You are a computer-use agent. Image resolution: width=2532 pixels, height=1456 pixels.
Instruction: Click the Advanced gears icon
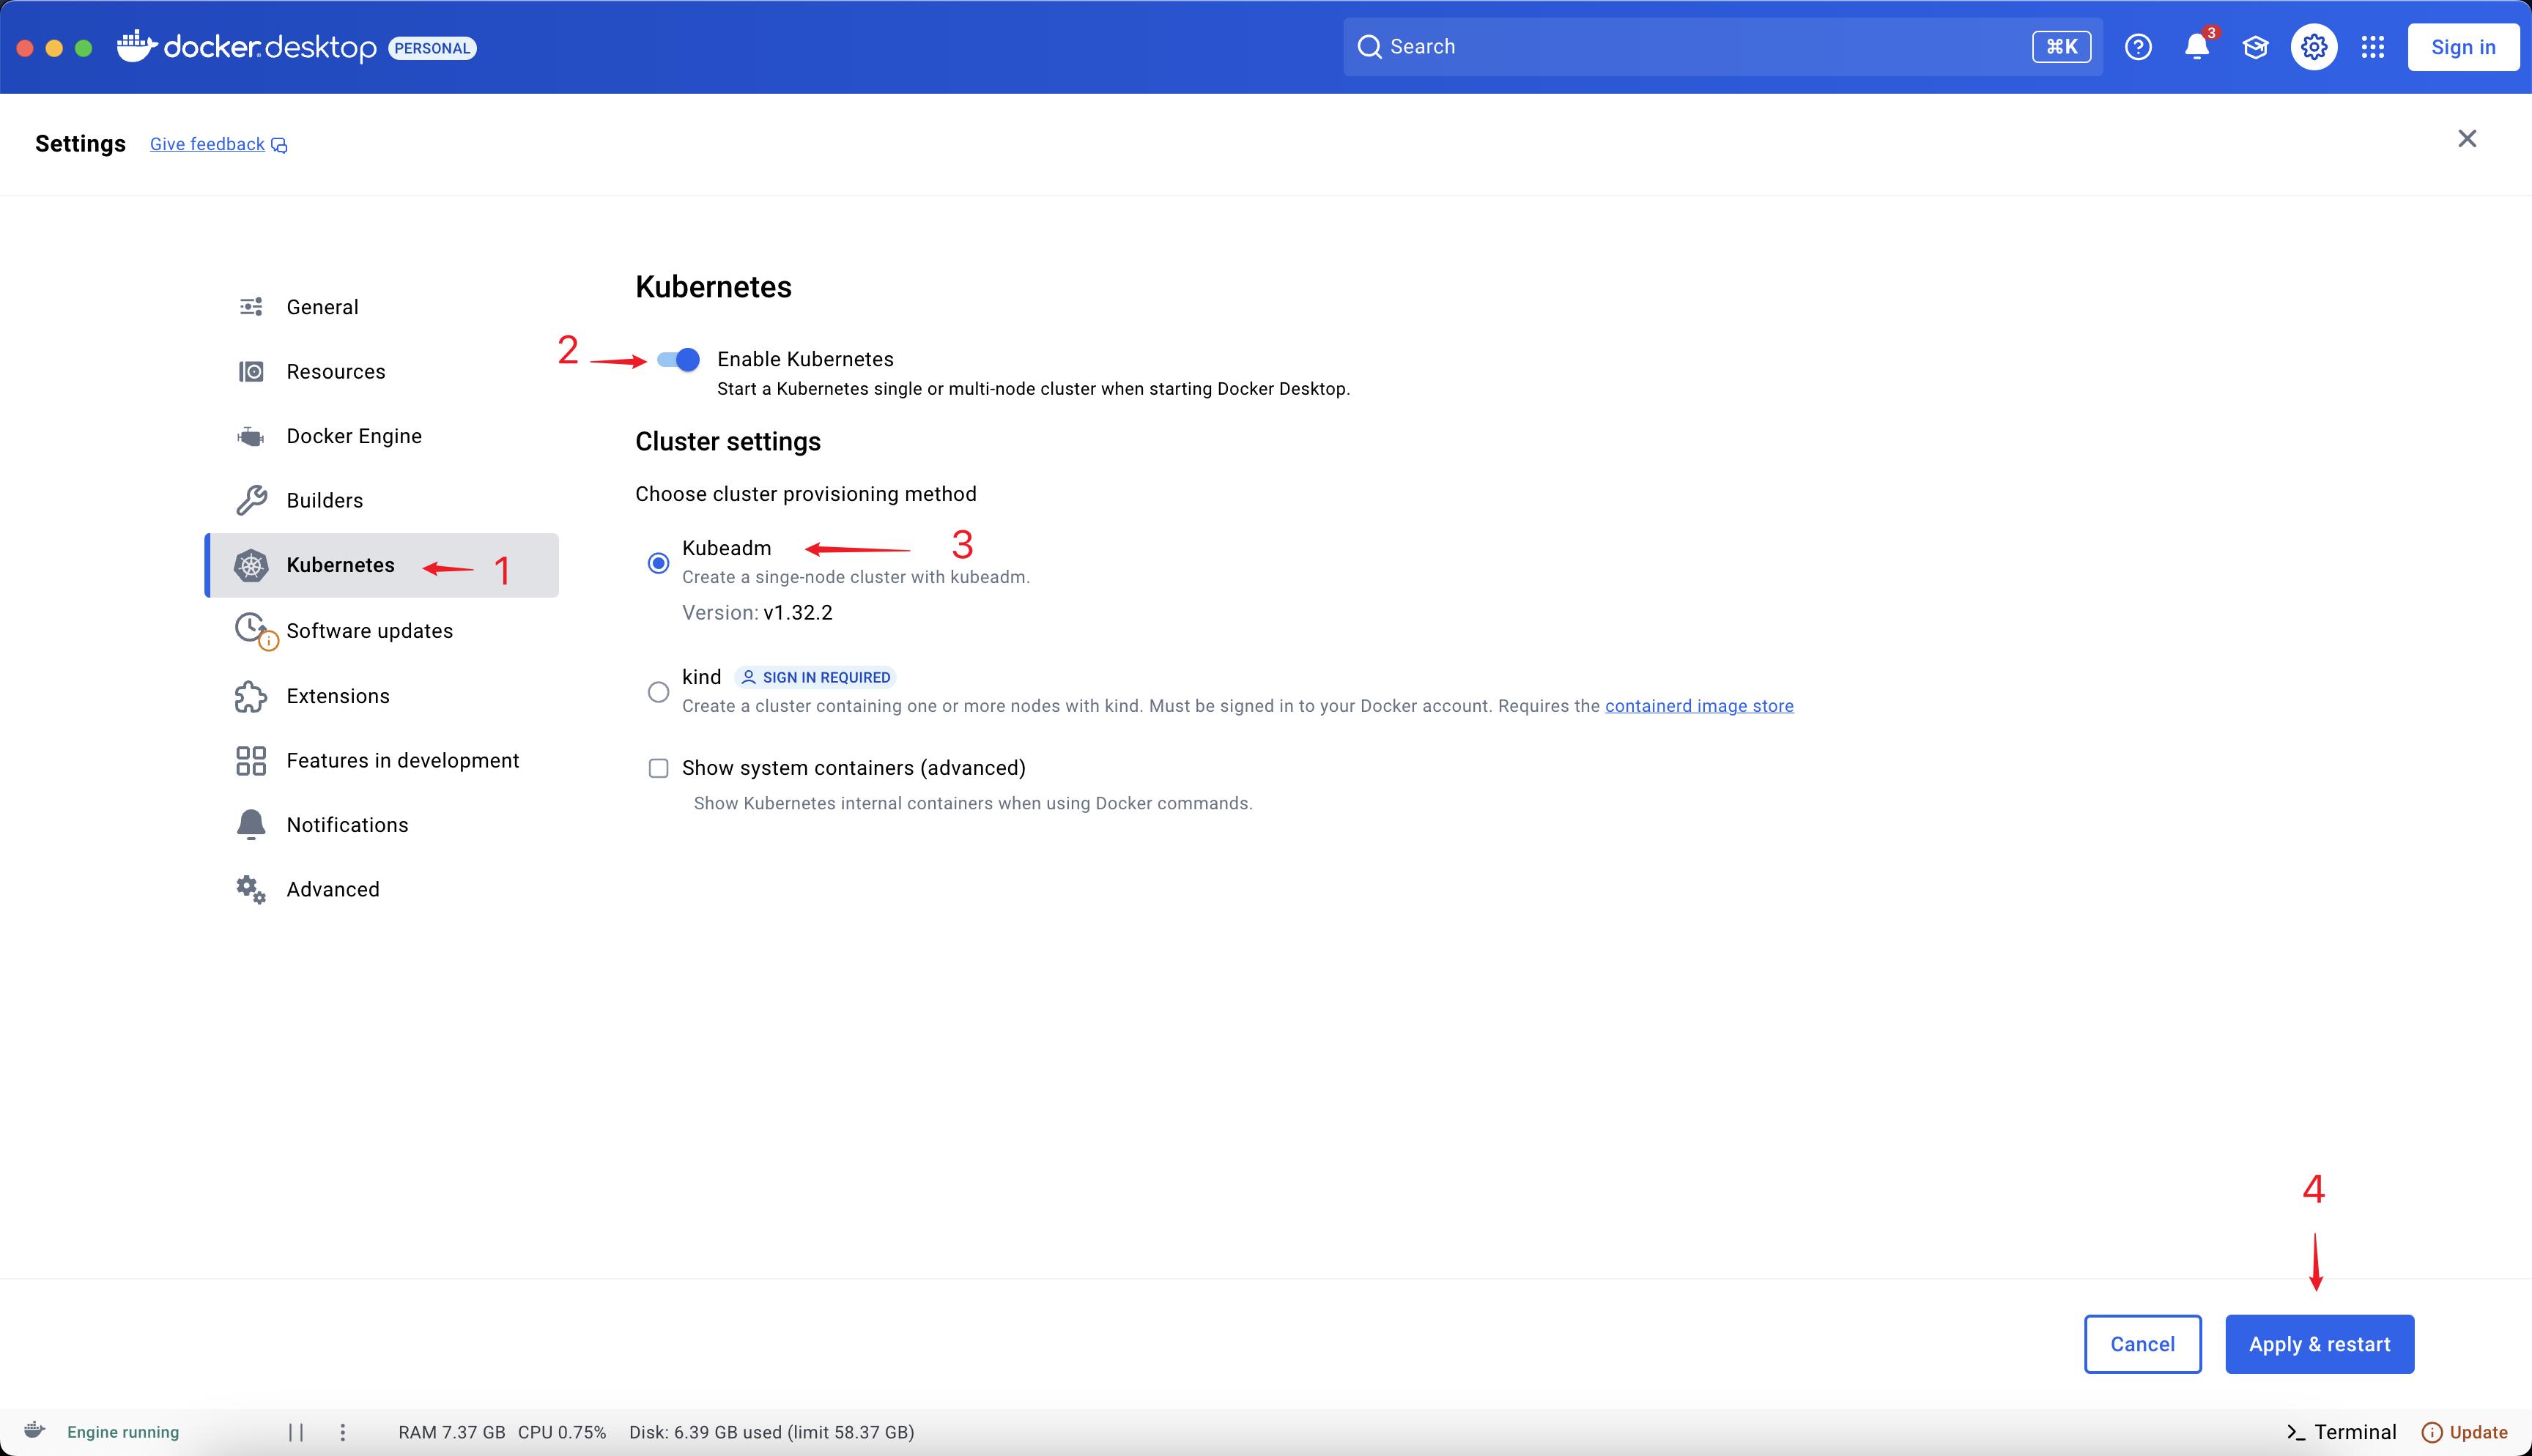251,889
